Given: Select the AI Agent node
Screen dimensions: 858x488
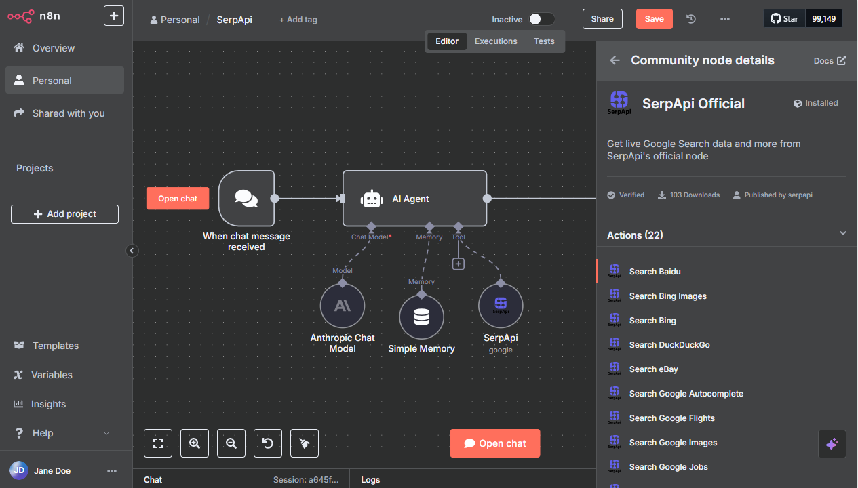Looking at the screenshot, I should point(414,198).
